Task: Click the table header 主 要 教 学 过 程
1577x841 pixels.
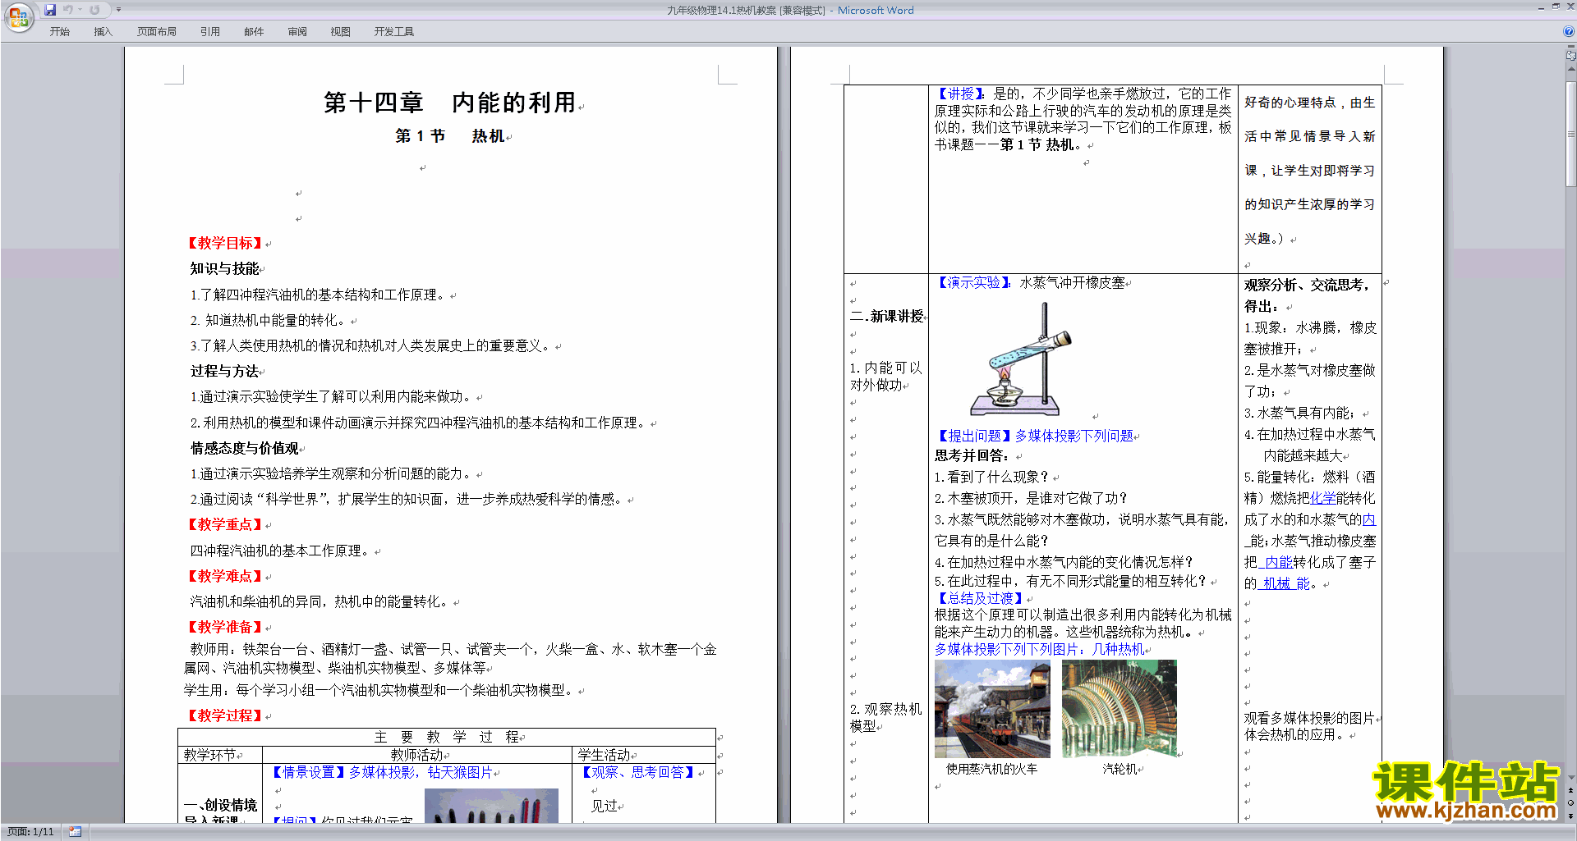Action: click(x=447, y=737)
